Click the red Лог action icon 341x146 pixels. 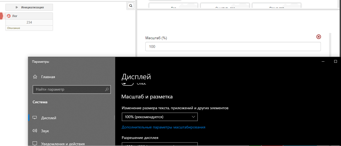pyautogui.click(x=9, y=16)
